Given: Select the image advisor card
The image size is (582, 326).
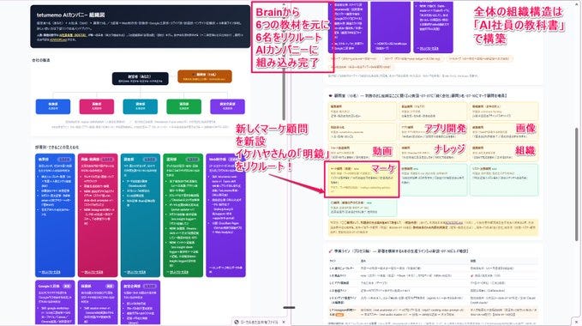Looking at the screenshot, I should [503, 132].
